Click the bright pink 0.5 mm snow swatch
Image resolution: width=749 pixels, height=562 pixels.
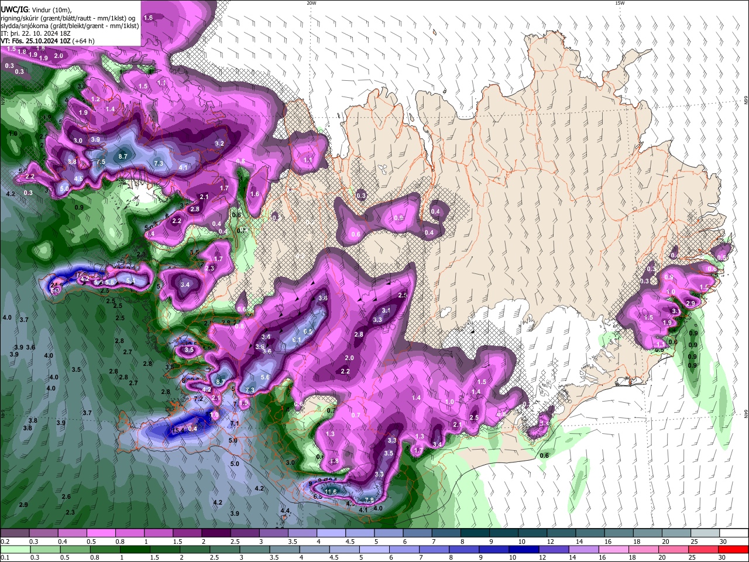pyautogui.click(x=100, y=533)
